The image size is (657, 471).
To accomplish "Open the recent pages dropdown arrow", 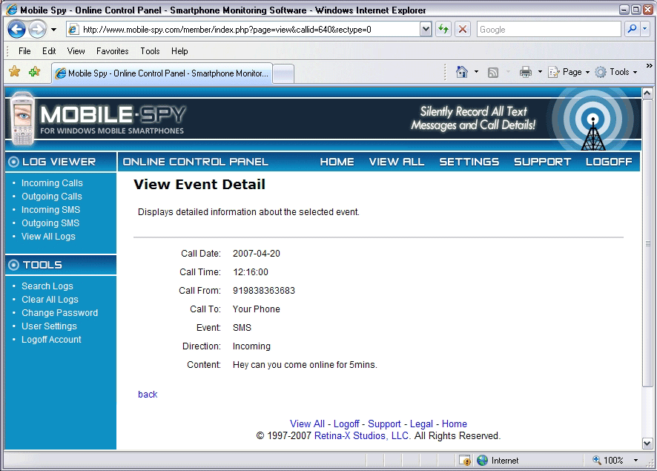I will point(53,30).
